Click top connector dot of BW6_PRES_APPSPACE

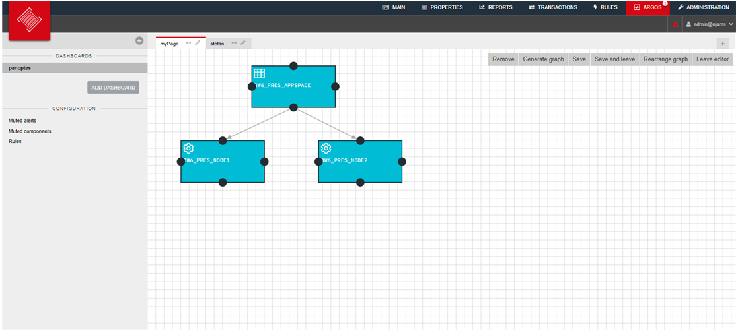pyautogui.click(x=293, y=66)
